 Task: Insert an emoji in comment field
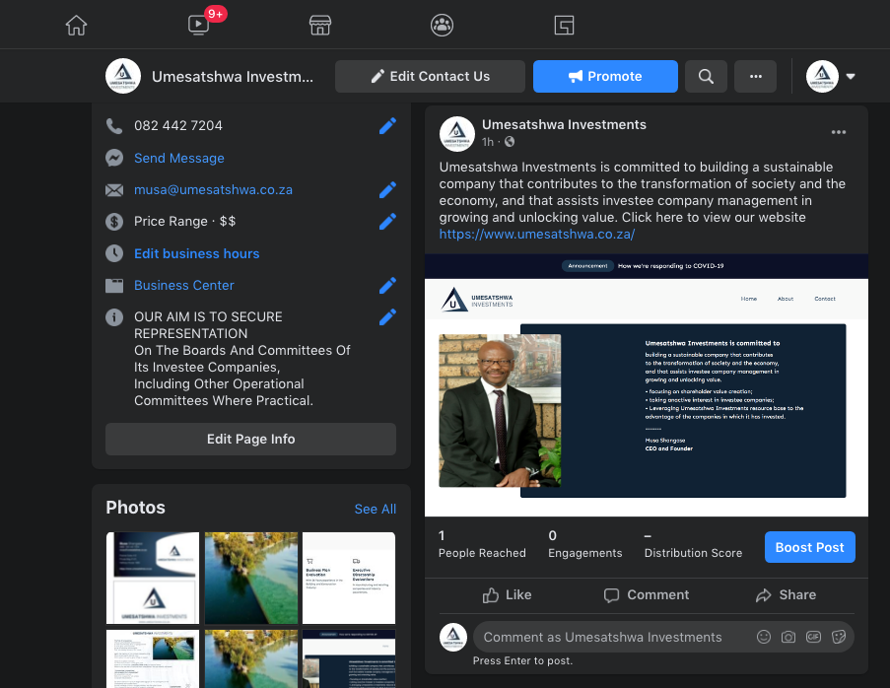764,637
